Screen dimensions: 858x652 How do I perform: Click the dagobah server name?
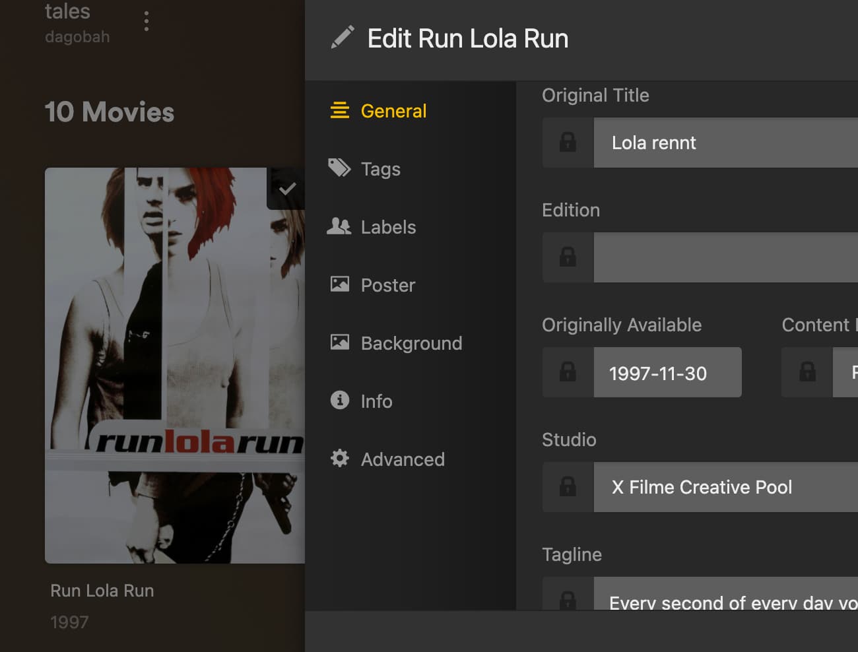tap(77, 37)
